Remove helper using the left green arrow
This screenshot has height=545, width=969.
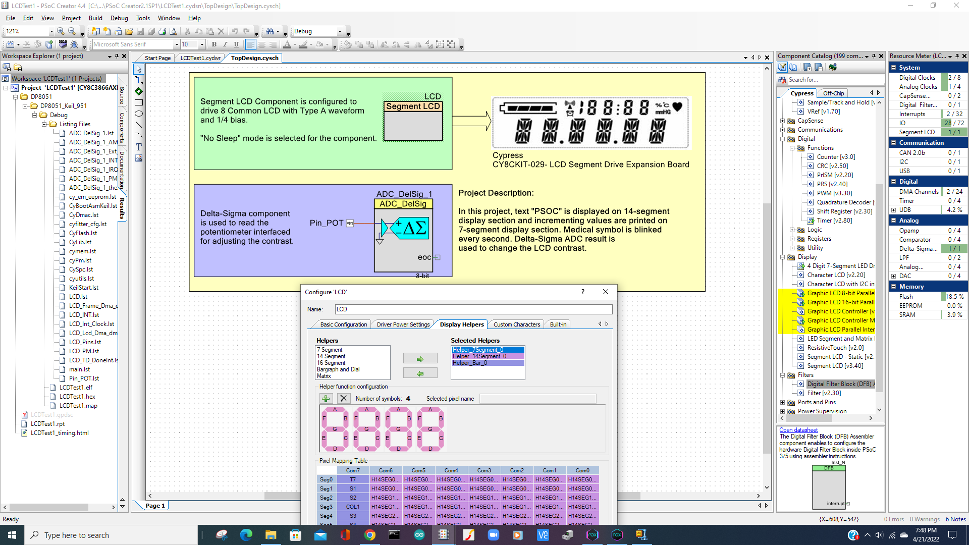tap(420, 373)
